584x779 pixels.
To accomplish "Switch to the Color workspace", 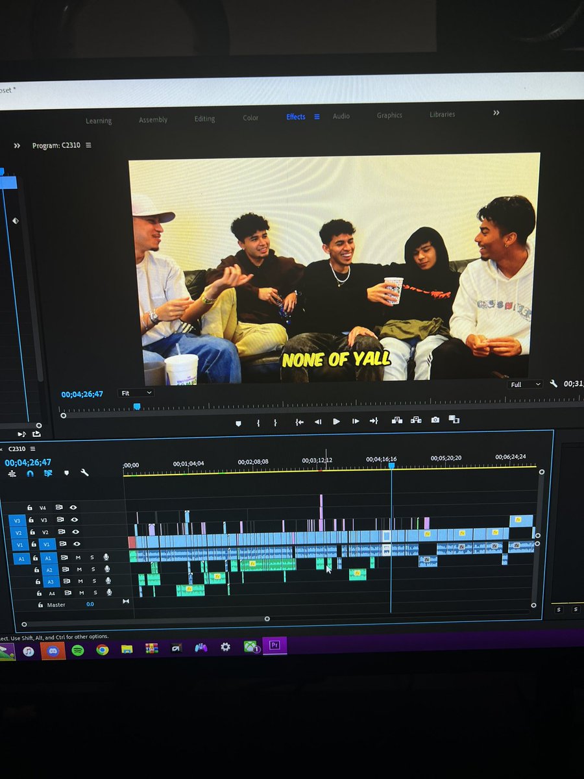I will [250, 117].
